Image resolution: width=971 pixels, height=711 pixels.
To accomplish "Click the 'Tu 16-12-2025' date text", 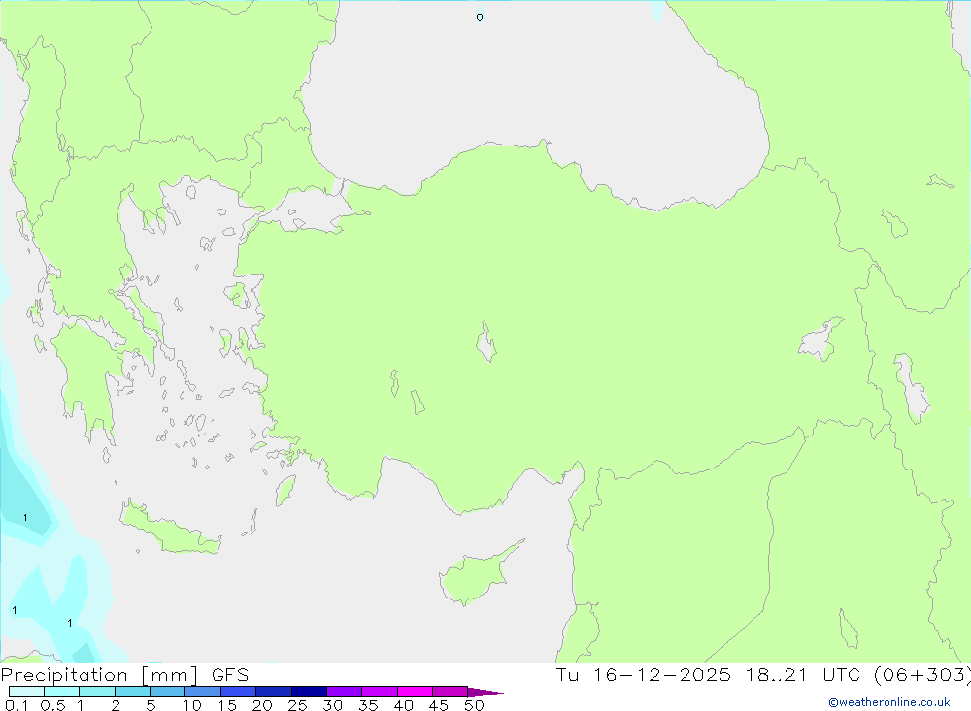I will [643, 674].
